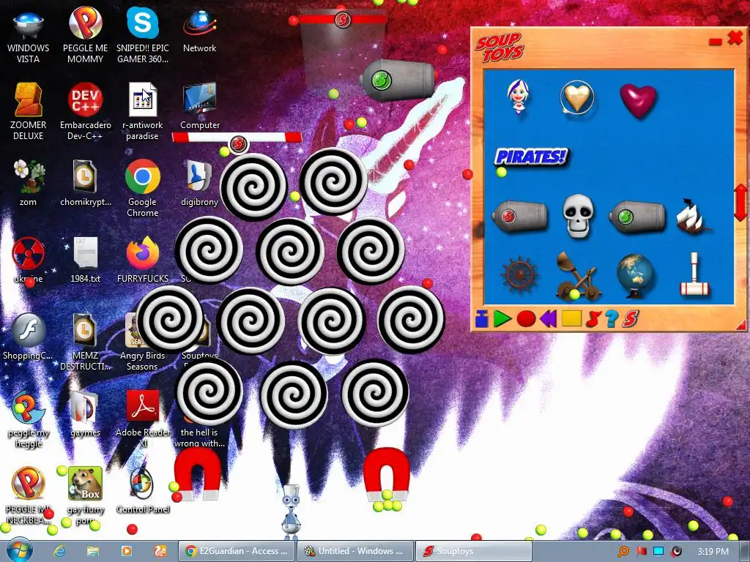Click the small robot toy standing on the taskbar

click(x=291, y=512)
